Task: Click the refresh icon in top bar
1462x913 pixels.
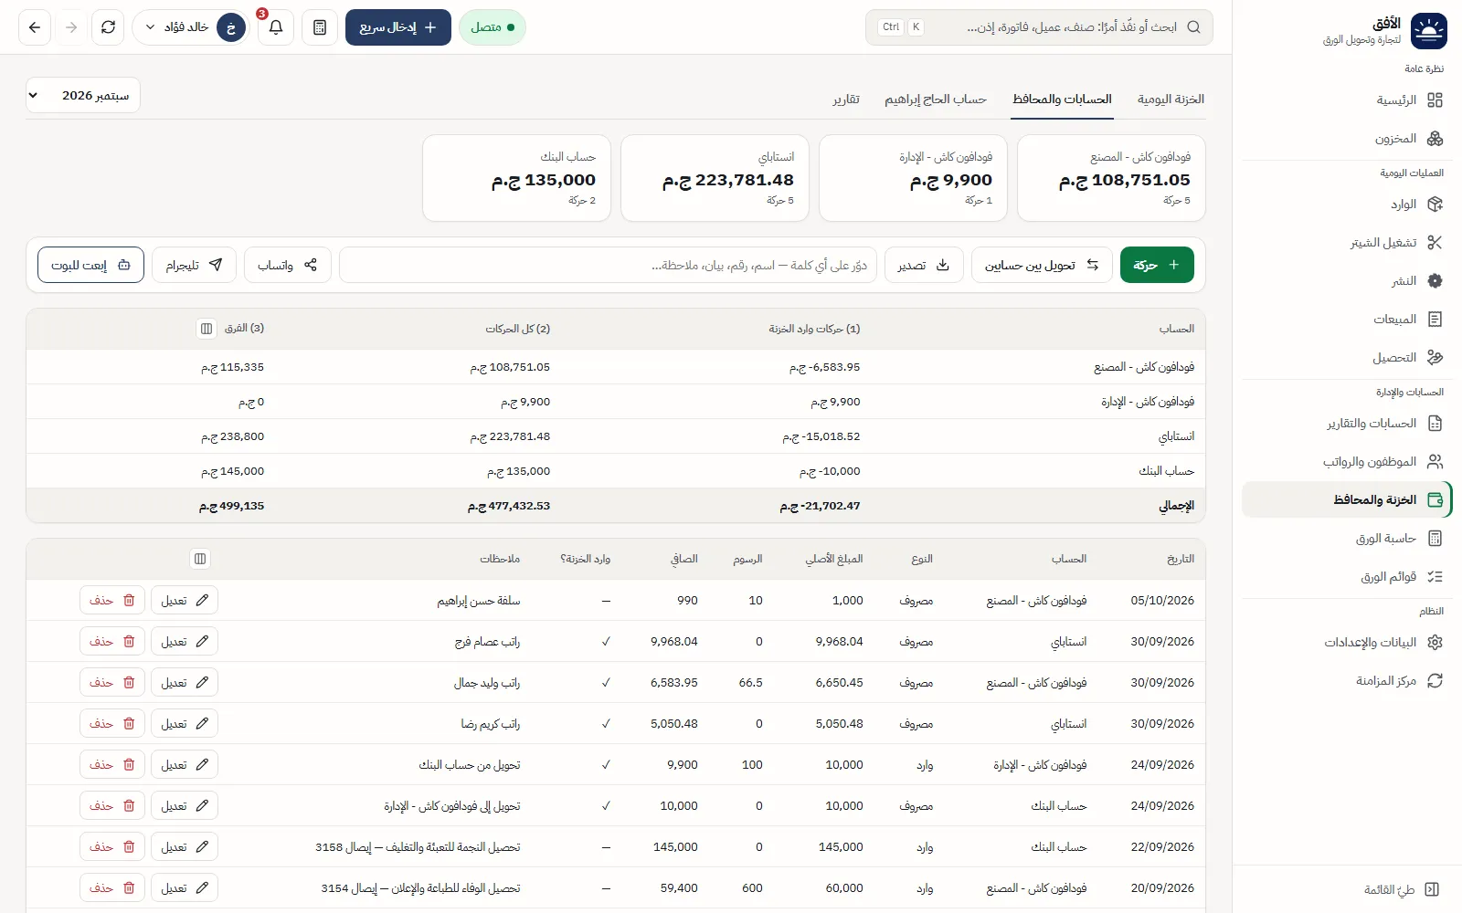Action: coord(108,27)
